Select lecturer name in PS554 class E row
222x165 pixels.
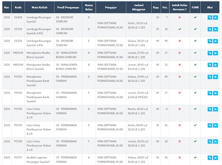coord(110,95)
